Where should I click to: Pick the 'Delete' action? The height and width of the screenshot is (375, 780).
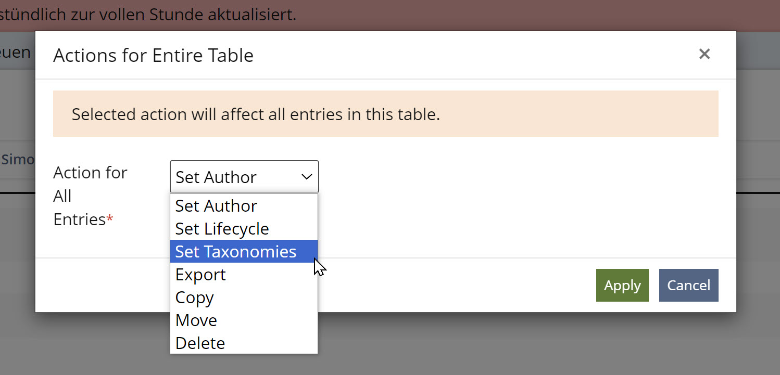[200, 343]
